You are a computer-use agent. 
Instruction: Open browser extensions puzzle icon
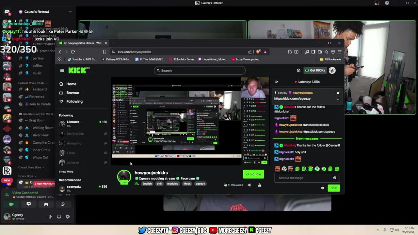pyautogui.click(x=290, y=52)
